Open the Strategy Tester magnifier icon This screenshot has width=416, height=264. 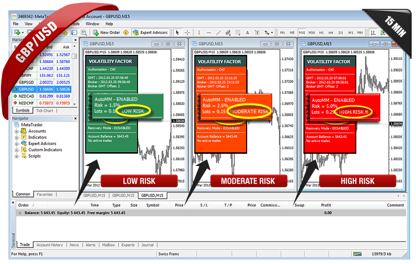click(84, 32)
